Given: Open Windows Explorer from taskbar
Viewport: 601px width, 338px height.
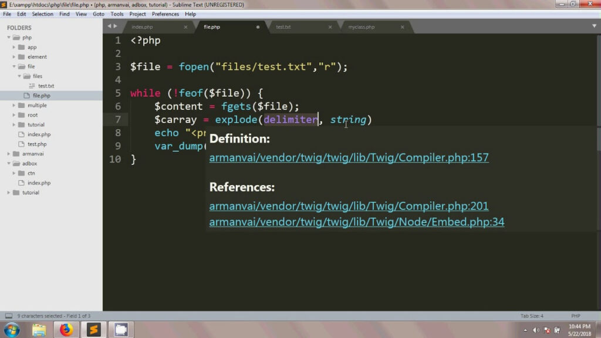Looking at the screenshot, I should [x=39, y=330].
